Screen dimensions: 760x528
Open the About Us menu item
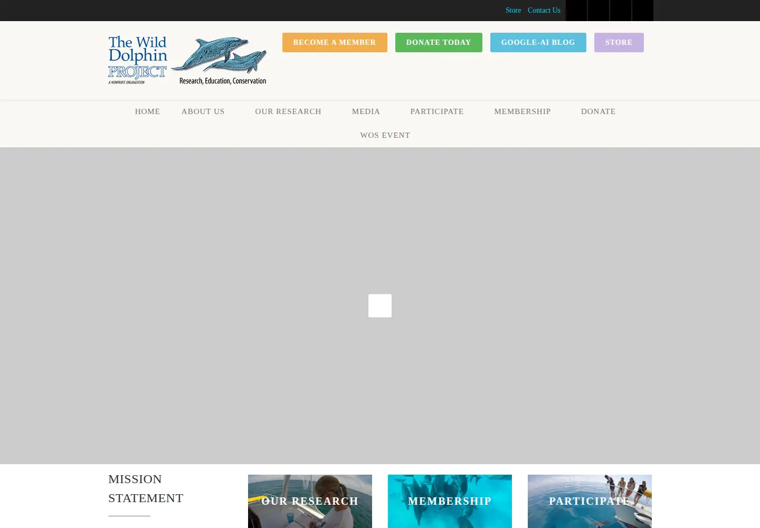pos(203,111)
